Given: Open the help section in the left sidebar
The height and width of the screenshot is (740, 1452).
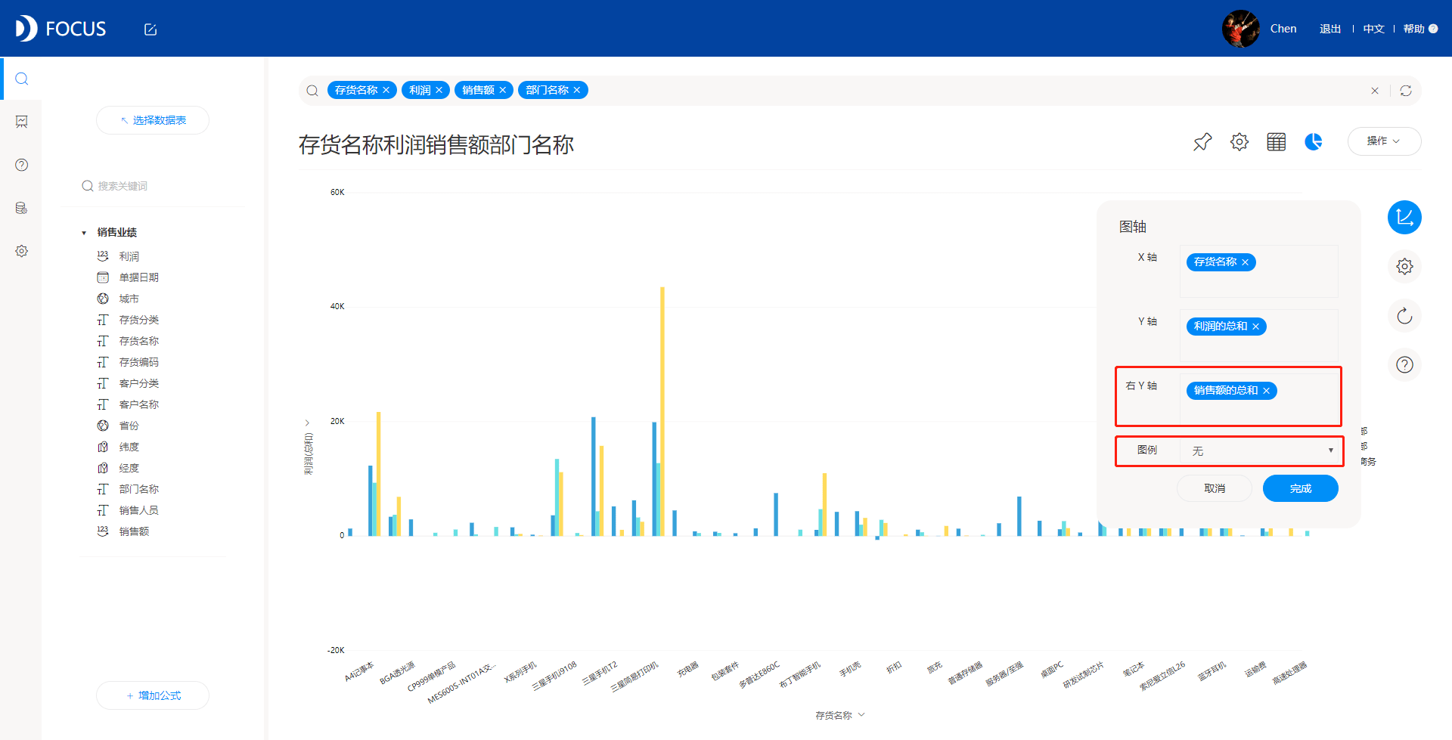Looking at the screenshot, I should [x=21, y=165].
